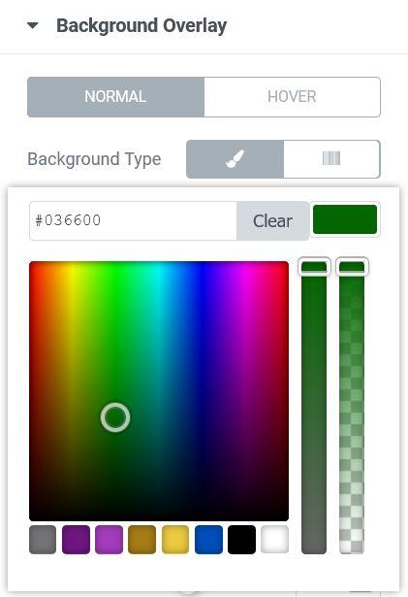Click the color picker circle in the gradient

115,417
